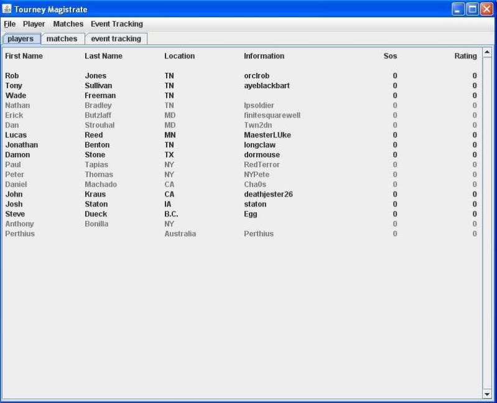Maximize the Tourney Magistrate window
Viewport: 497px width, 403px height.
click(473, 9)
